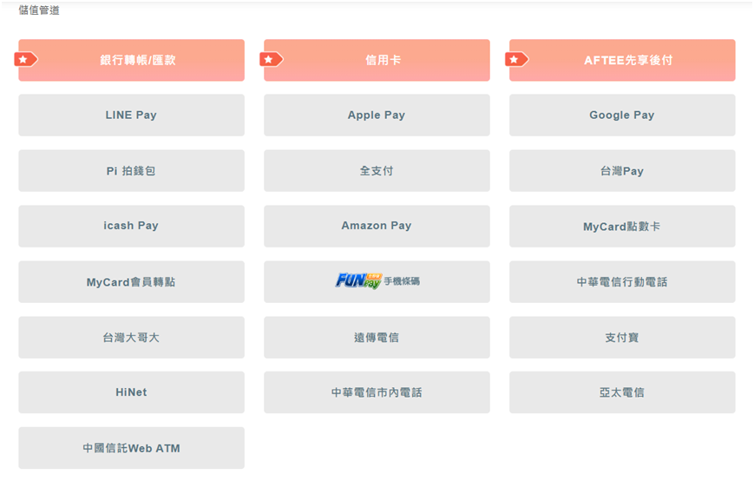The width and height of the screenshot is (754, 481).
Task: Select 遠傳電信
Action: coord(377,337)
